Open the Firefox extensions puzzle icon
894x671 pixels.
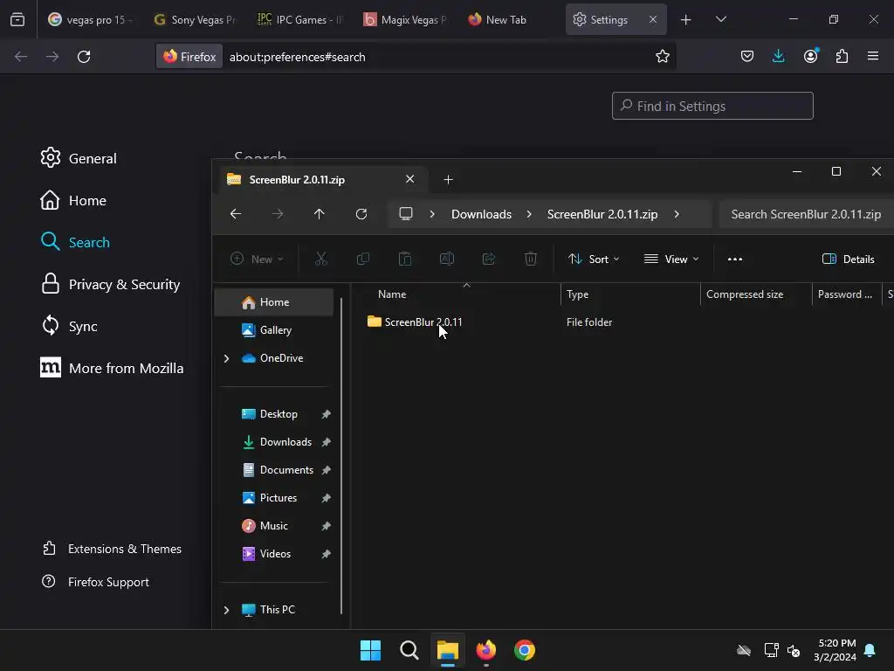[x=842, y=56]
